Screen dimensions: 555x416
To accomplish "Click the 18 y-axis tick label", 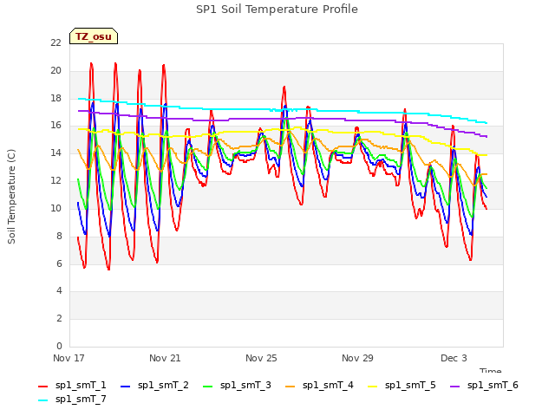I will [55, 98].
